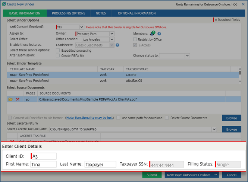This screenshot has height=182, width=248.
Task: Toggle the Create PBFX file checkbox
Action: [58, 55]
